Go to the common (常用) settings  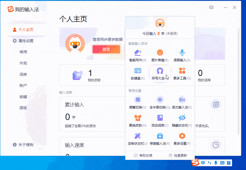click(23, 52)
